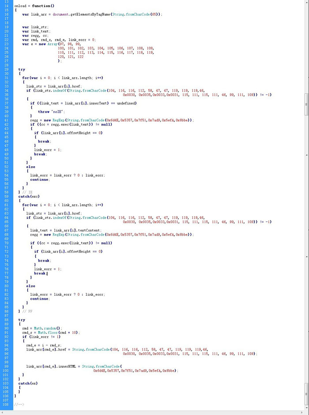Click the '100, 101, 102, 103' array row
The width and height of the screenshot is (309, 415).
(x=106, y=48)
